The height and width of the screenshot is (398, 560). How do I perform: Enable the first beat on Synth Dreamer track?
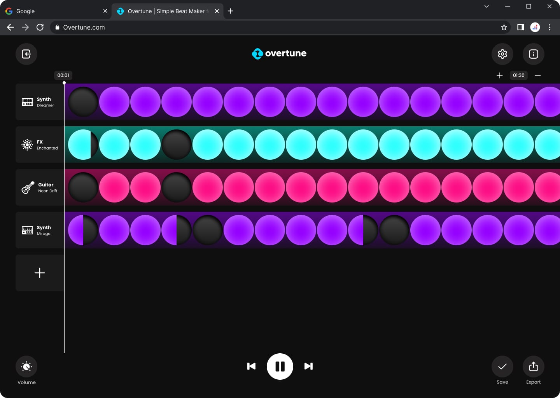click(x=83, y=102)
